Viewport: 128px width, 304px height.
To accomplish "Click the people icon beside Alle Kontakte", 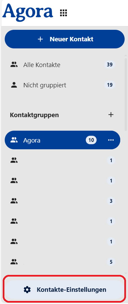I will click(14, 64).
